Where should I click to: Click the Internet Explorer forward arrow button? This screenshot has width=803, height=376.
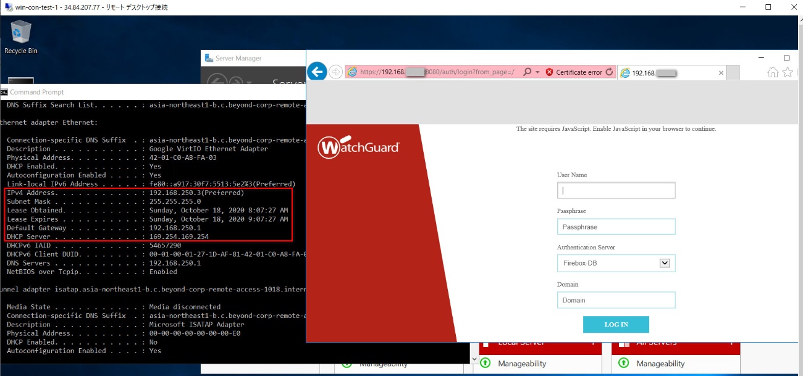335,72
